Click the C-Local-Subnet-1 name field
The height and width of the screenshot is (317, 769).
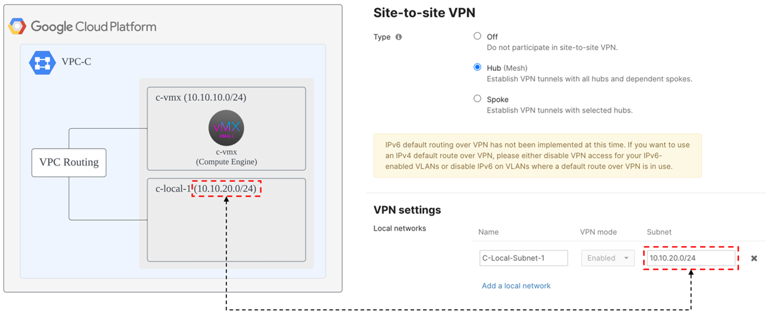523,258
